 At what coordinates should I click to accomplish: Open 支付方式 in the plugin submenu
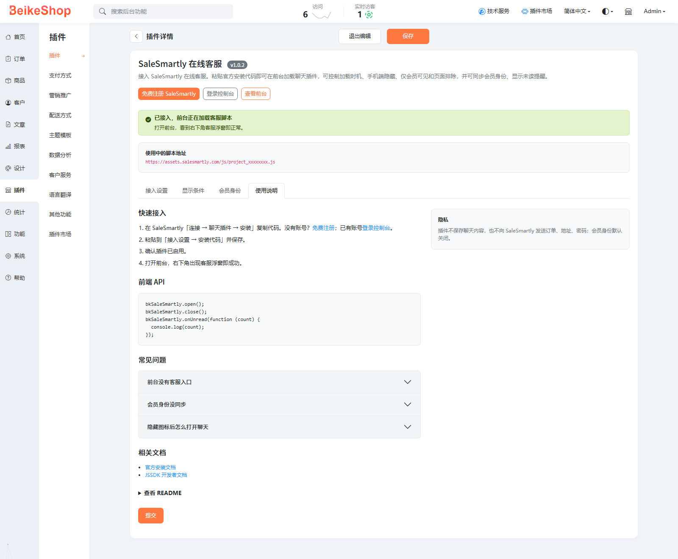coord(60,75)
